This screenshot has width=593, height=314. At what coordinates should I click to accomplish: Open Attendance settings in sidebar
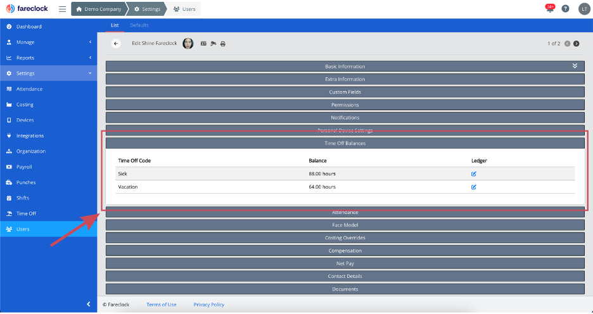coord(48,89)
